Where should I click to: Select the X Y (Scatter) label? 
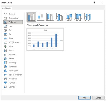tap(14, 42)
